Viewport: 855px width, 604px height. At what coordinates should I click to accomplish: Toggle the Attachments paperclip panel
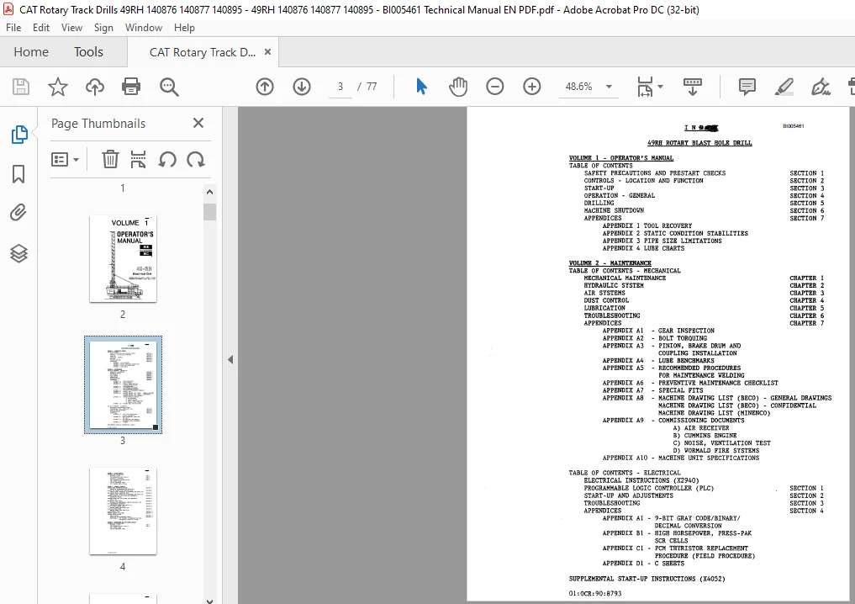point(18,212)
